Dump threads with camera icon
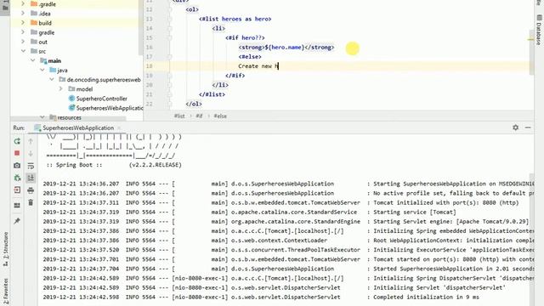This screenshot has height=306, width=544. pyautogui.click(x=17, y=166)
